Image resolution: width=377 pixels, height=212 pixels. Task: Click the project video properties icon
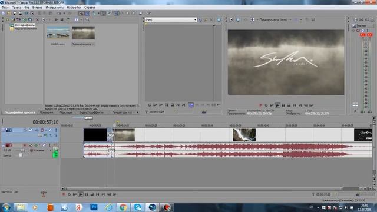click(231, 19)
